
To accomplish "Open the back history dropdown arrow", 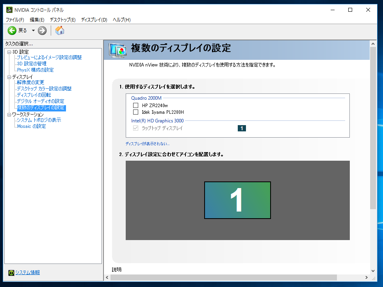I will 33,30.
